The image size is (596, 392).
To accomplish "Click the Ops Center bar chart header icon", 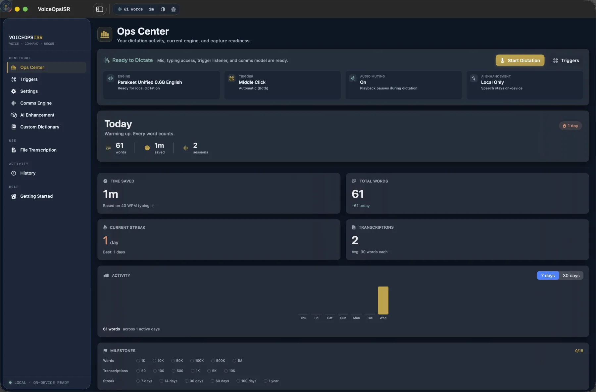I will (x=105, y=34).
